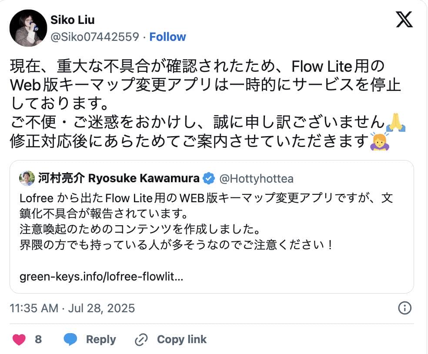Click the blue verified badge on Ryosuke Kawamura
The width and height of the screenshot is (428, 354).
point(209,178)
